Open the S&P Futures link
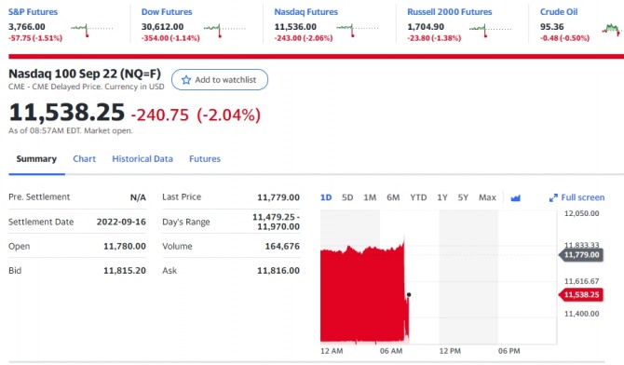 click(33, 12)
